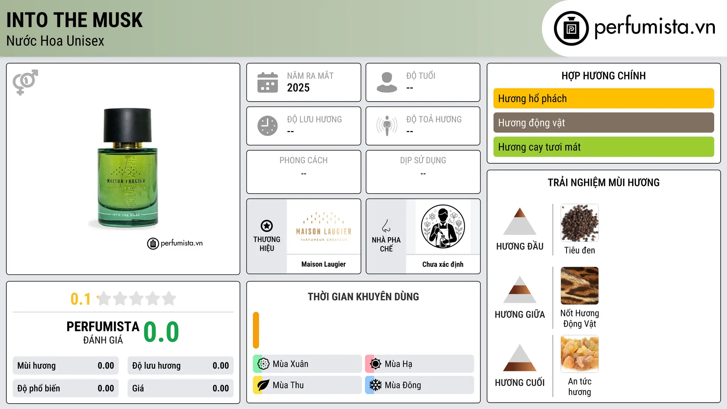Click the release year 2025 value
This screenshot has width=727, height=409.
tap(298, 88)
